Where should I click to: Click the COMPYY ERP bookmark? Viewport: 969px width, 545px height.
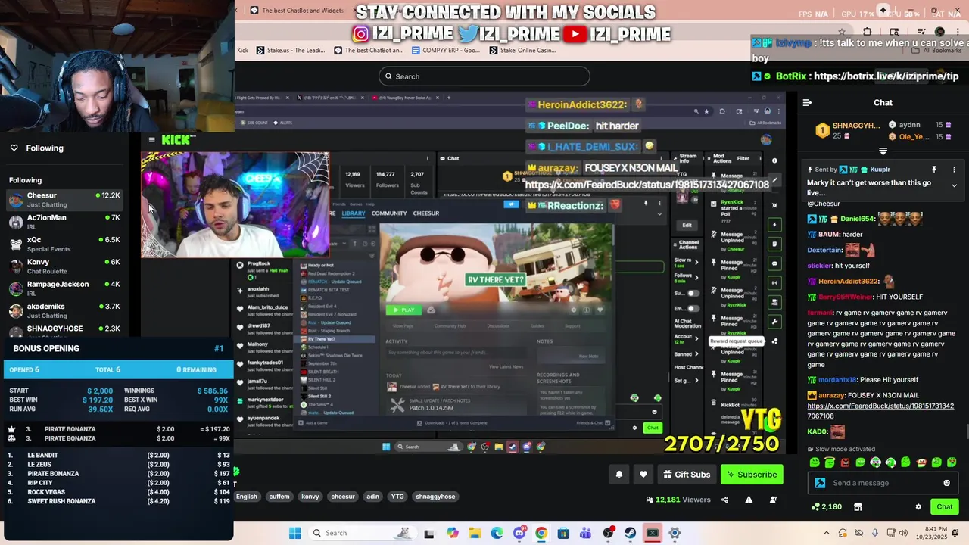click(446, 51)
